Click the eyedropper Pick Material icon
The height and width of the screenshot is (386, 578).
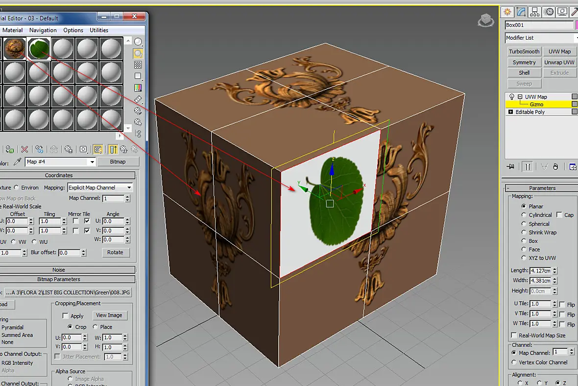click(17, 162)
